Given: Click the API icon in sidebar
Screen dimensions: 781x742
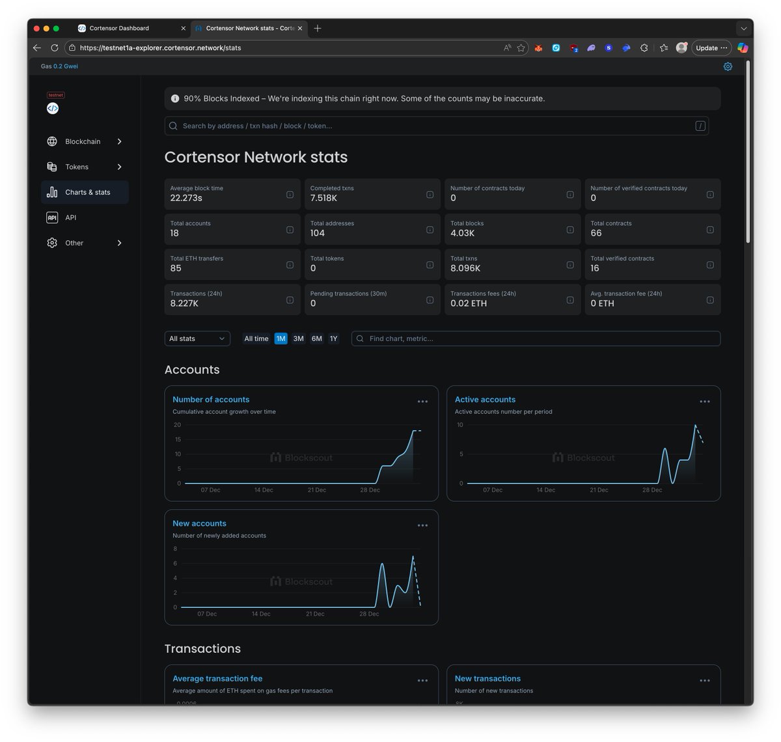Looking at the screenshot, I should click(x=52, y=217).
